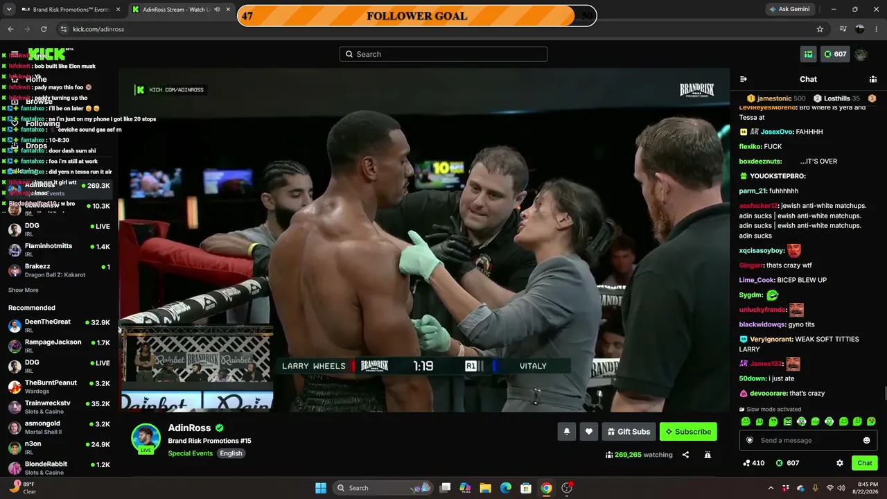The height and width of the screenshot is (499, 887).
Task: Open the Chrome profile avatar
Action: 860,29
